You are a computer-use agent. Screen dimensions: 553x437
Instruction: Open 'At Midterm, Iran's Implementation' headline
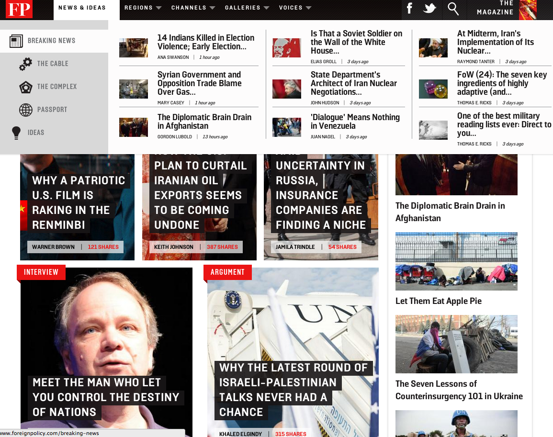(496, 42)
